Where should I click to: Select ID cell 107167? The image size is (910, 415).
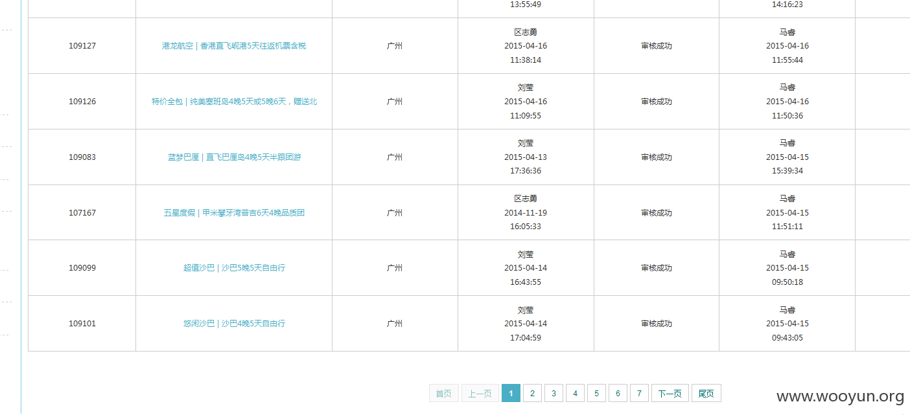(82, 213)
